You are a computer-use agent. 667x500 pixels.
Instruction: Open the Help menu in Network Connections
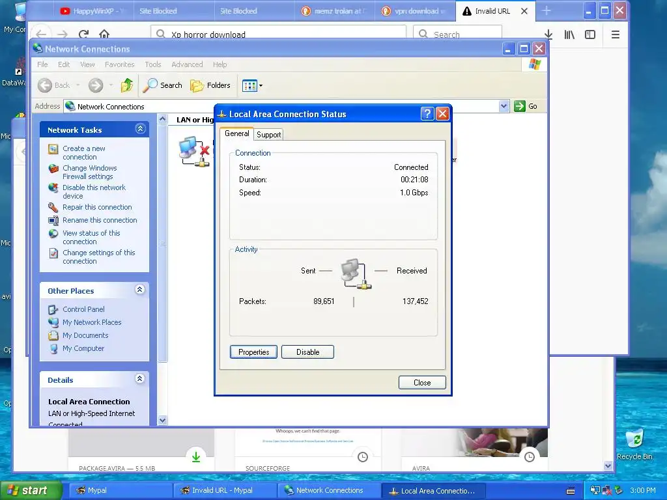(220, 64)
